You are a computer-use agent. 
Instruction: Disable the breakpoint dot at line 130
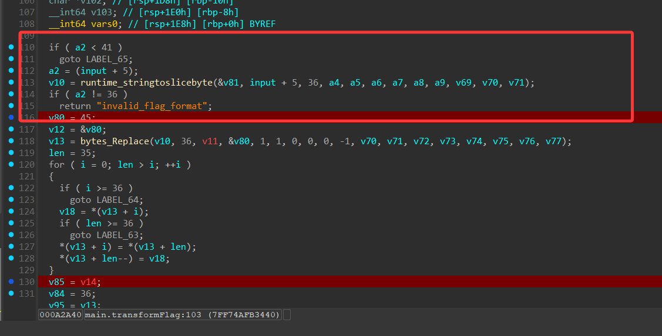(x=12, y=282)
